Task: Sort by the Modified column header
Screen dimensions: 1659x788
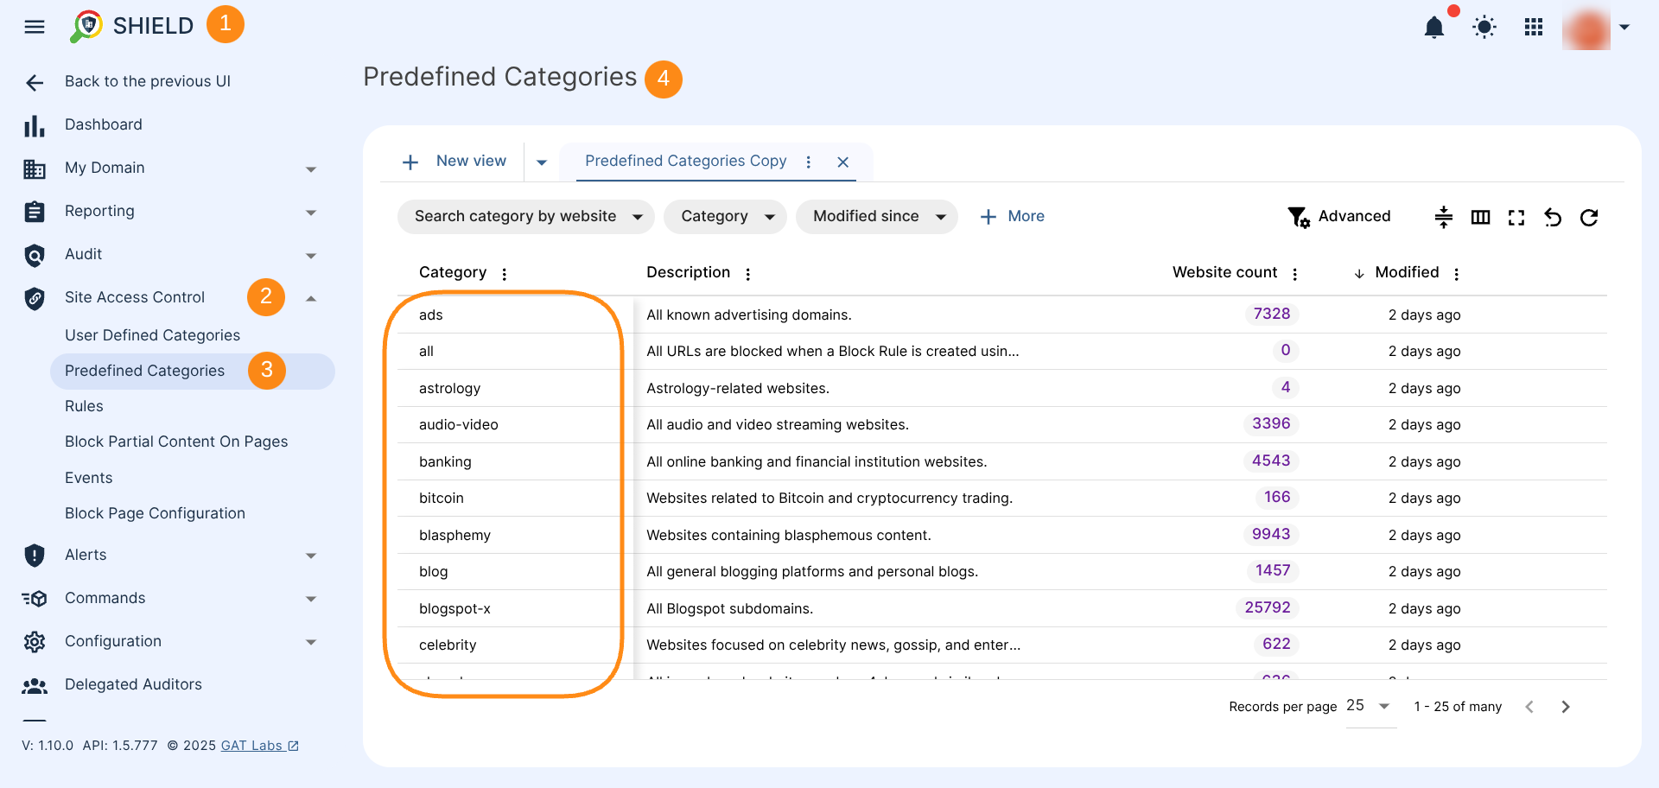Action: point(1407,272)
